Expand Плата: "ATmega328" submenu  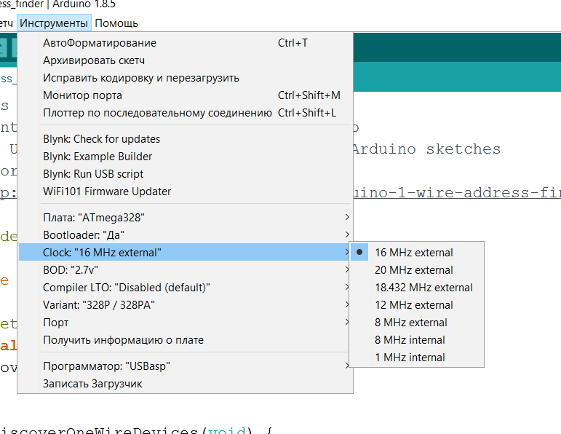(x=185, y=218)
